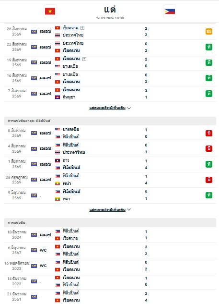Click the WC competition label on 6 June row
Screen dimensions: 219x304
tap(43, 250)
